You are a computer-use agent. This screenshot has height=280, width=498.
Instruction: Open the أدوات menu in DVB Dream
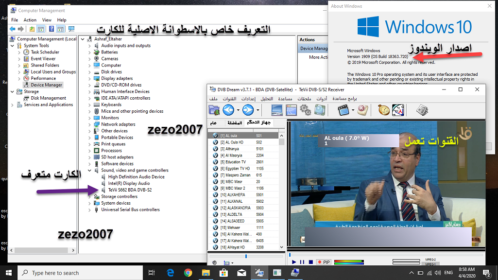322,99
